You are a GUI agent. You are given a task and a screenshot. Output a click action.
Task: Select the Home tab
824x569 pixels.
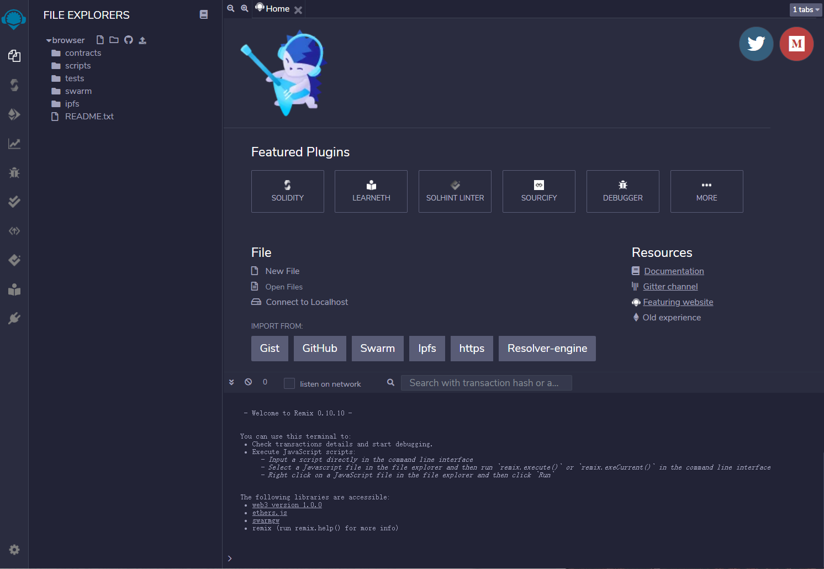(x=277, y=9)
